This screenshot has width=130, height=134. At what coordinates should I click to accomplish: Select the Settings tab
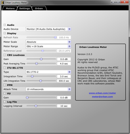pos(24,9)
